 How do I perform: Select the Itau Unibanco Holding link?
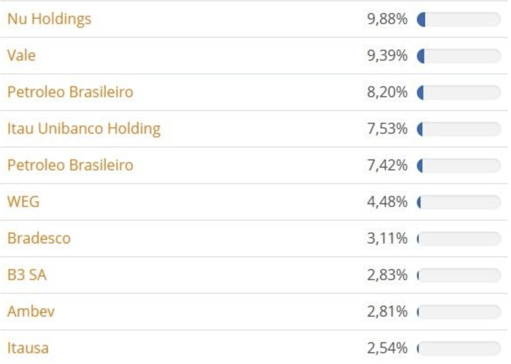pyautogui.click(x=83, y=129)
